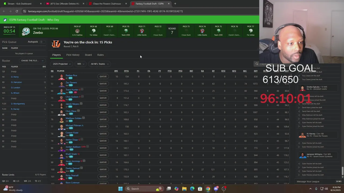344x193 pixels.
Task: Queue Zay Flowers
Action: 103,84
